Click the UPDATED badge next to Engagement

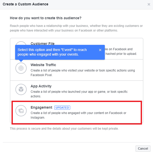[62, 108]
